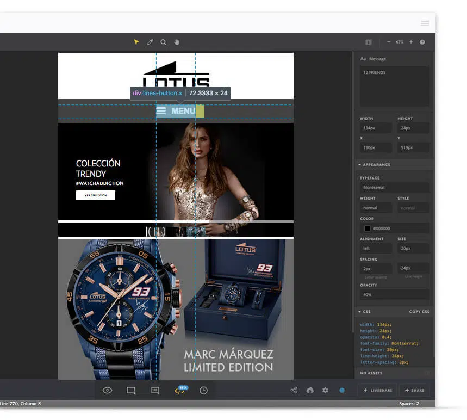Click COPY CSS link
The height and width of the screenshot is (420, 467).
(x=419, y=312)
